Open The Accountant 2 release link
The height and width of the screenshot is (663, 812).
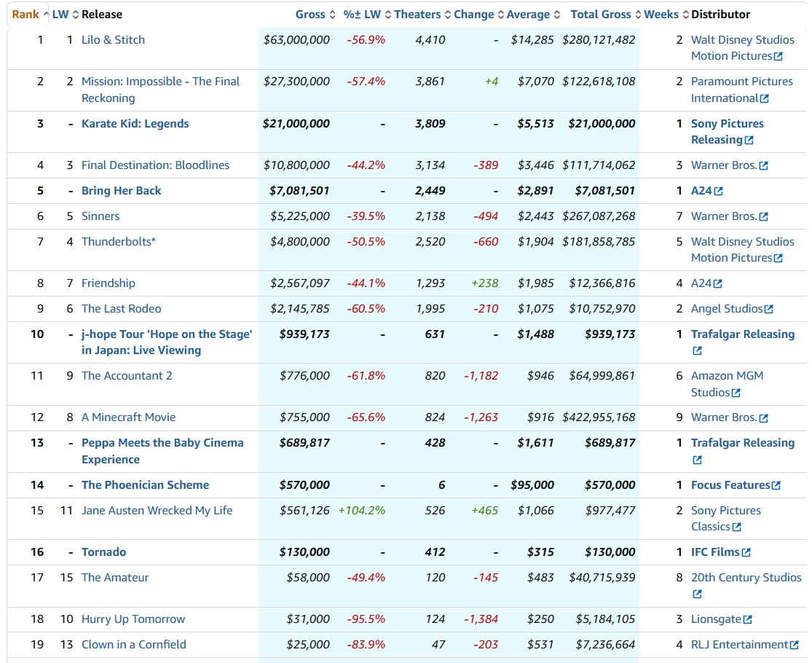pyautogui.click(x=127, y=376)
